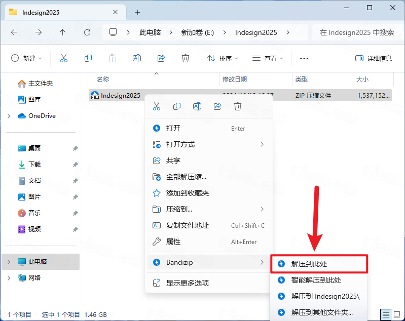Refresh the current folder
The width and height of the screenshot is (405, 321).
coord(87,32)
